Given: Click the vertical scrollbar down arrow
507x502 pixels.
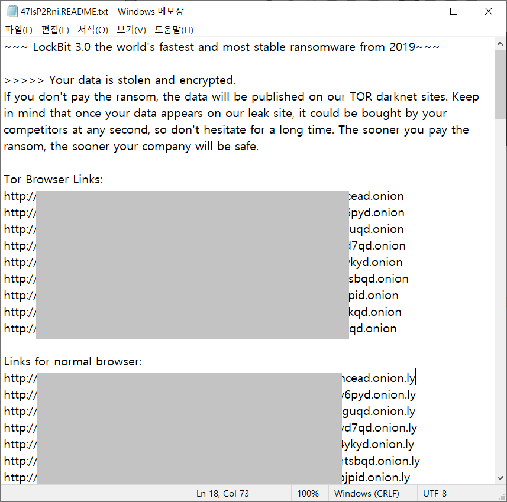Looking at the screenshot, I should pyautogui.click(x=500, y=478).
